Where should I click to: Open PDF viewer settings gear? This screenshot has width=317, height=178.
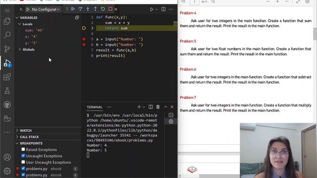307,1
